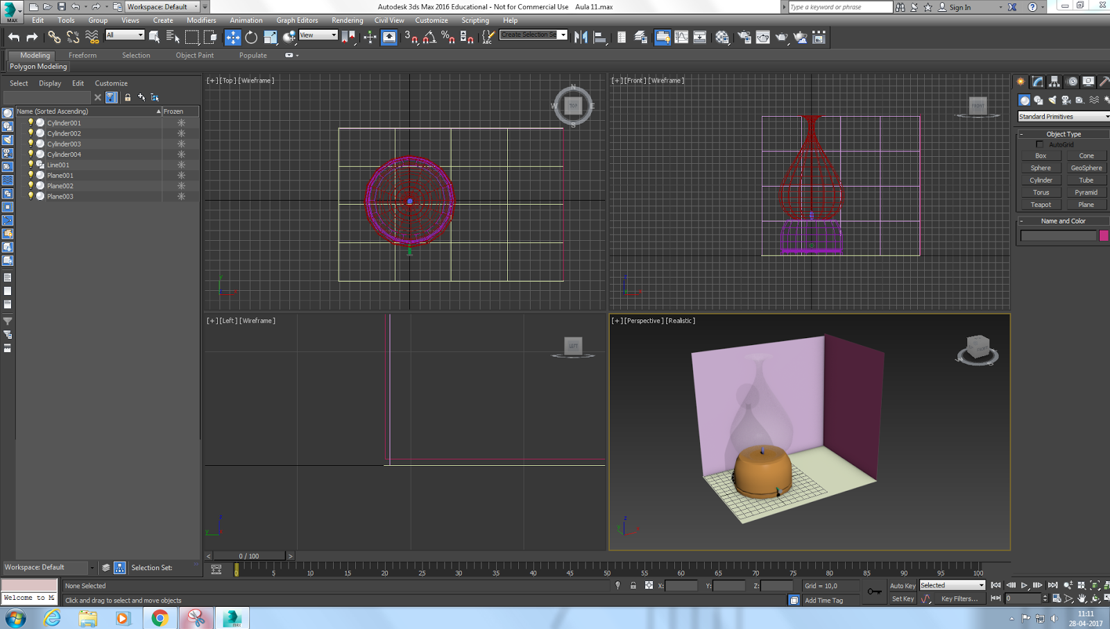Screen dimensions: 1110x629
Task: Select the Shapes create category
Action: point(1039,100)
